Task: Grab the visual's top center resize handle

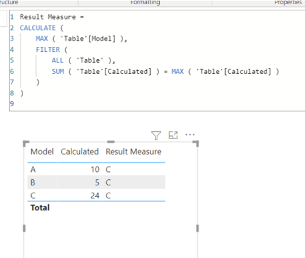Action: (111, 142)
